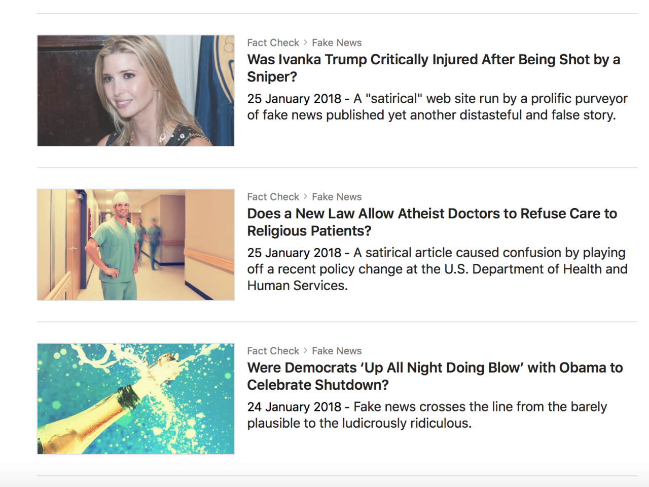Click Fact Check link above the Ivanka headline

(273, 43)
